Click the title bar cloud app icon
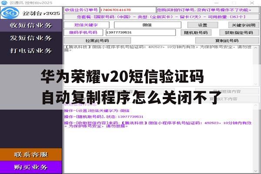The width and height of the screenshot is (261, 174). [4, 3]
